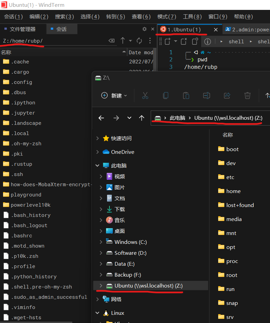Open the 窗口(9) menu
The width and height of the screenshot is (270, 323).
218,16
